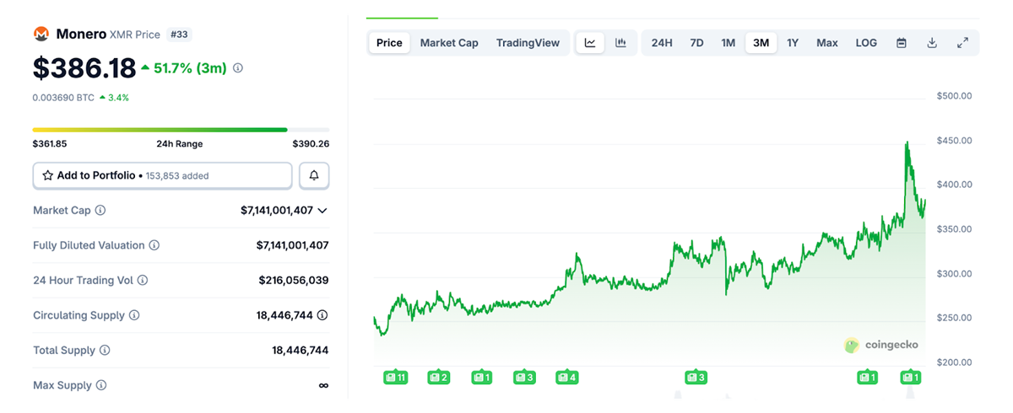Click the 24h Range price bar
This screenshot has height=413, width=1013.
coord(160,130)
